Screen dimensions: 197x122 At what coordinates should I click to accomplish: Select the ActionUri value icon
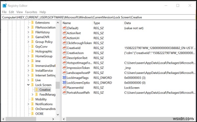click(x=64, y=38)
